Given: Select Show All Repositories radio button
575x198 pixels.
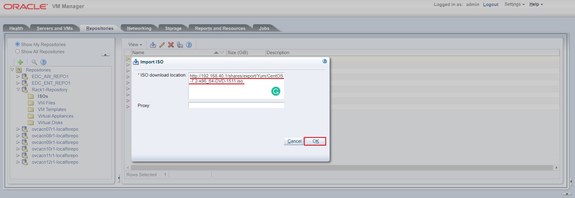Looking at the screenshot, I should tap(17, 51).
